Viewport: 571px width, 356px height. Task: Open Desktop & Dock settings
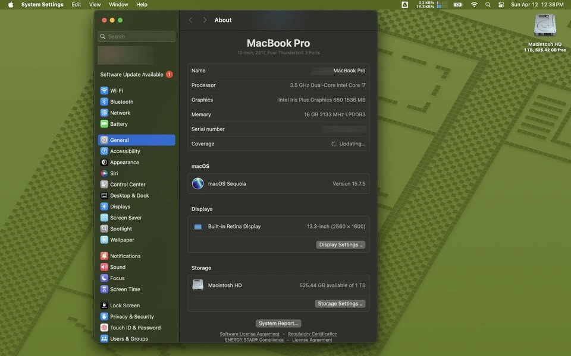[136, 195]
